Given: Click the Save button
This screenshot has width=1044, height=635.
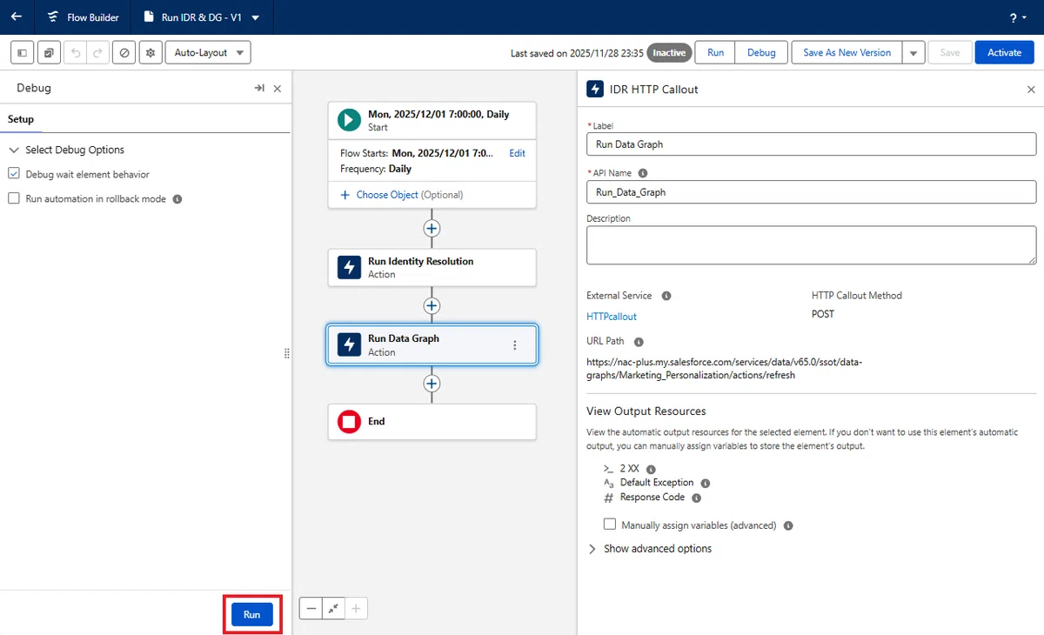Looking at the screenshot, I should click(x=950, y=53).
